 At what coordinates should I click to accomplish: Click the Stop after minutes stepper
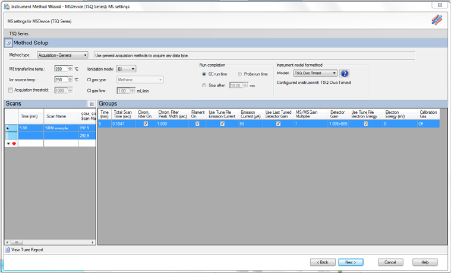click(245, 85)
